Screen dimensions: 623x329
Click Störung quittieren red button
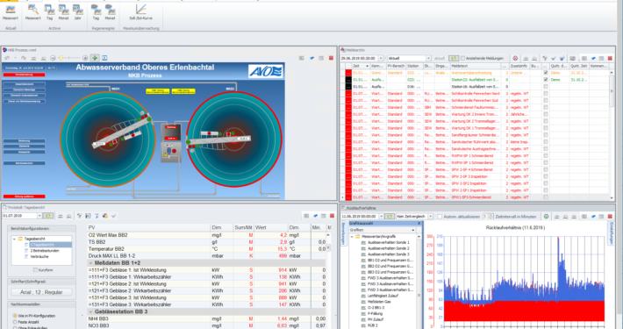25,197
